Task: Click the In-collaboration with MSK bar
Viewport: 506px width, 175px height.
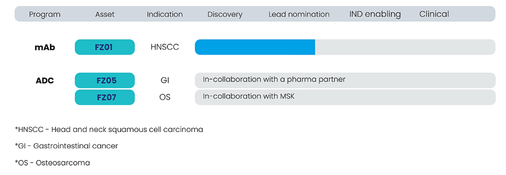Action: [x=345, y=97]
